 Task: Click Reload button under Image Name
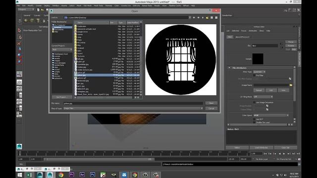[259, 90]
